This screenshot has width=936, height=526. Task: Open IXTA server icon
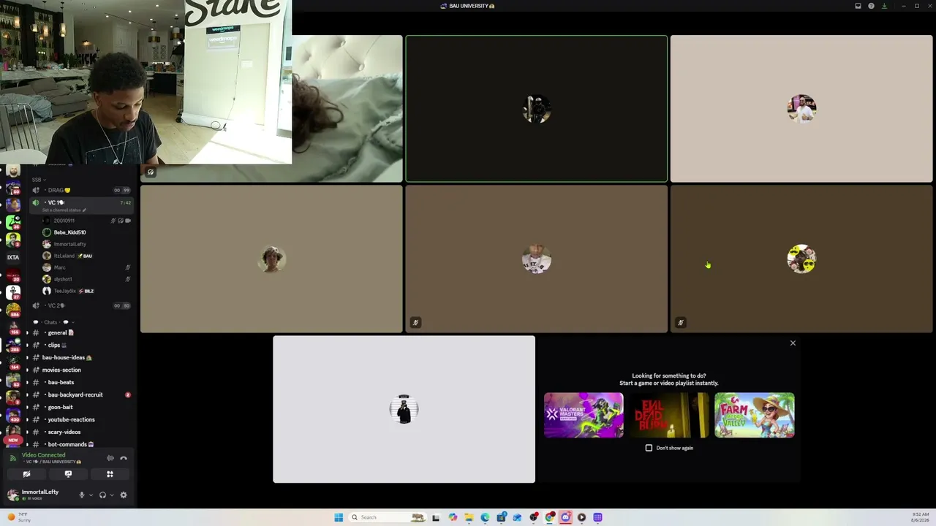pos(13,257)
